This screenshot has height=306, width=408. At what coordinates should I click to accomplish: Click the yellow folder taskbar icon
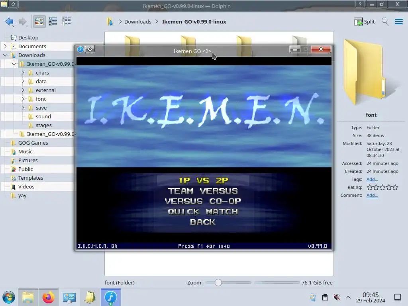click(90, 297)
